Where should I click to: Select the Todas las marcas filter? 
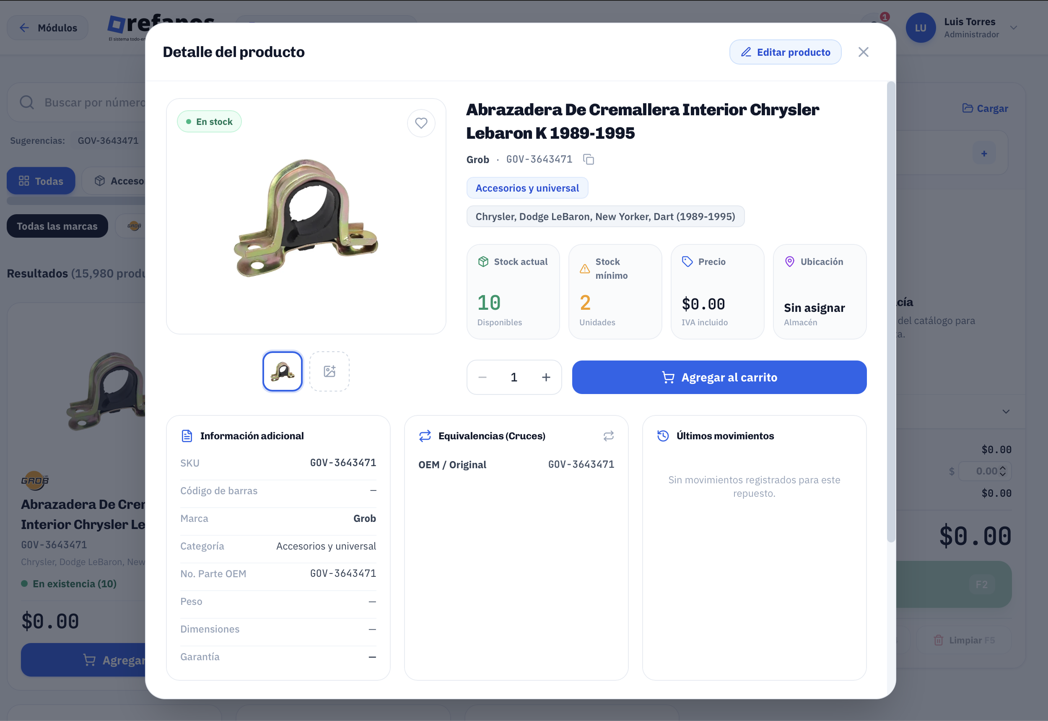(57, 226)
